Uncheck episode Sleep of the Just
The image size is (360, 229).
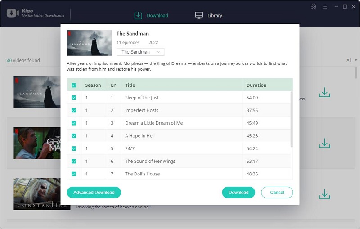pos(74,98)
